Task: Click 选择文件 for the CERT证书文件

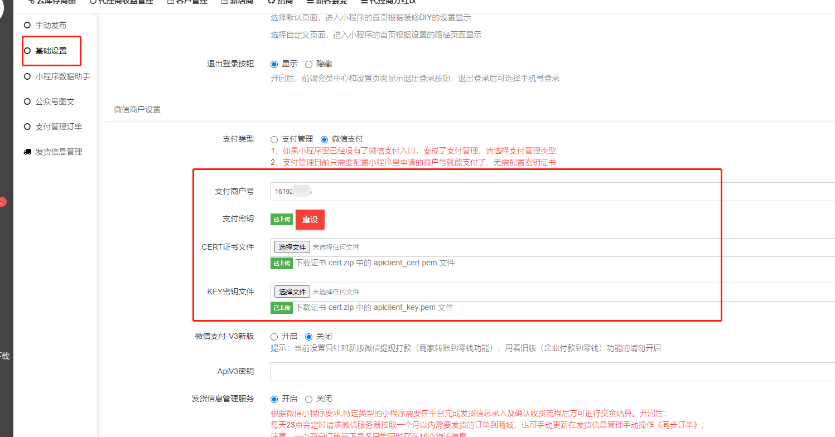Action: click(x=292, y=247)
